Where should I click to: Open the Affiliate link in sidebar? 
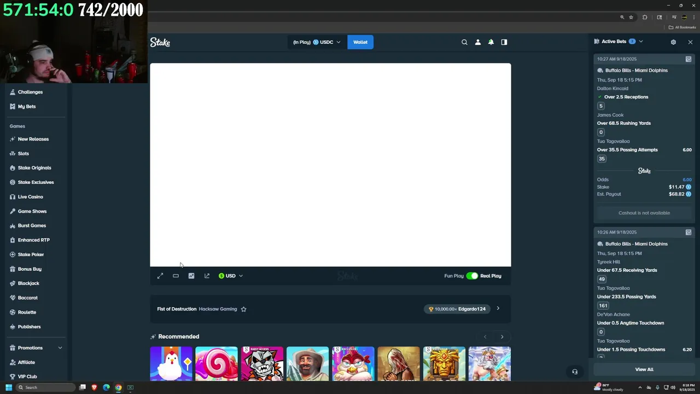pyautogui.click(x=26, y=362)
